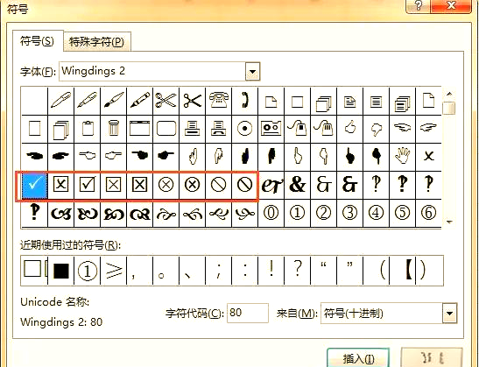Select the thin boxed X symbol beside the highlighted checkmark
This screenshot has width=479, height=367.
[x=60, y=185]
